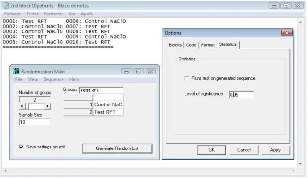308x178 pixels.
Task: Decrease number of groups with left arrow
Action: coord(22,106)
